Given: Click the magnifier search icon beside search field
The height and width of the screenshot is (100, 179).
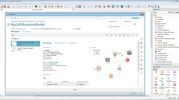Looking at the screenshot, I should coord(135,24).
